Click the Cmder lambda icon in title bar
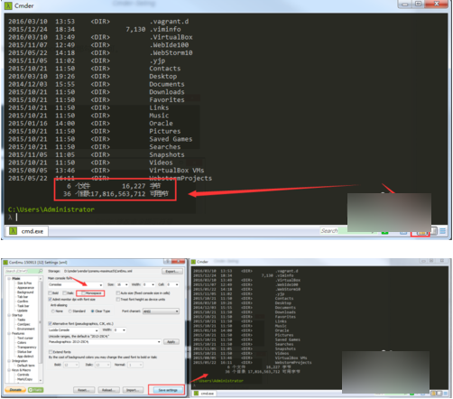 tap(8, 5)
